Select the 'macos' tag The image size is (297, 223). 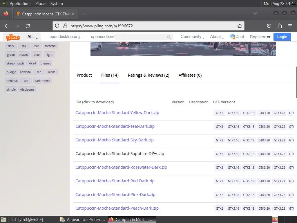click(x=24, y=55)
